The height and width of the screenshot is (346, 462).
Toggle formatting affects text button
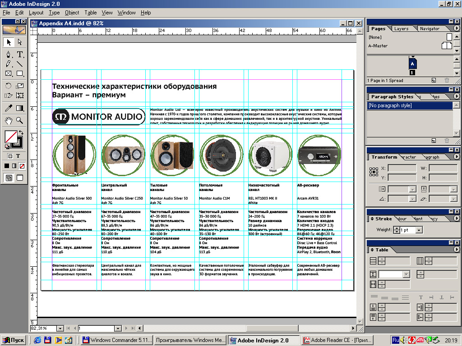pos(18,156)
